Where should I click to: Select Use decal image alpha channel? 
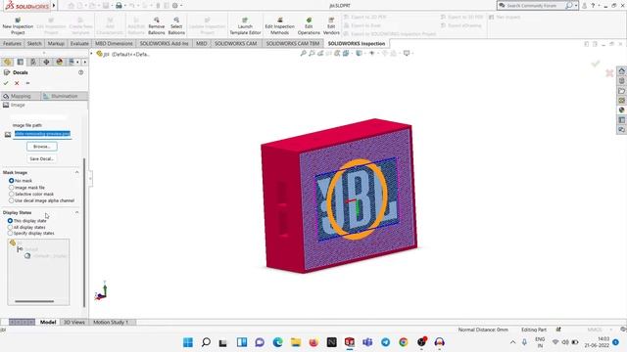(11, 200)
